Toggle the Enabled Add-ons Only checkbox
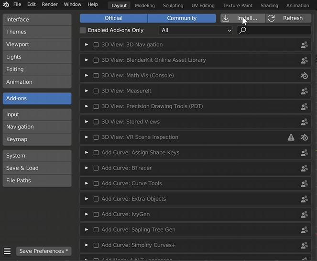The width and height of the screenshot is (317, 261). [83, 30]
